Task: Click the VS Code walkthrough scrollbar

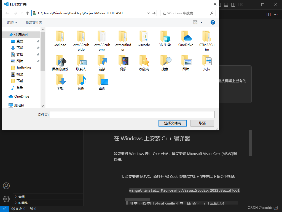Action: click(250, 143)
